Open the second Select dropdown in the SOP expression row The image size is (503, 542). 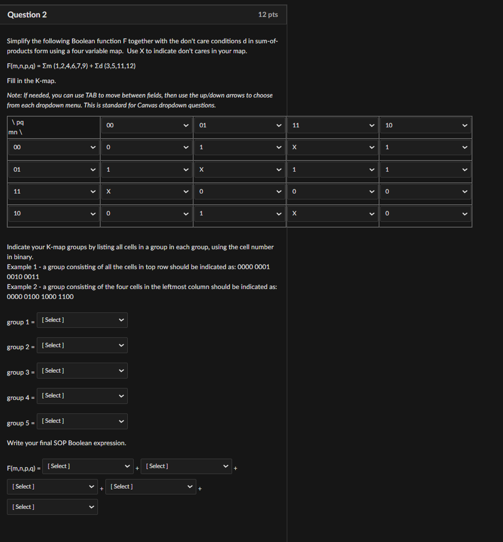[186, 466]
